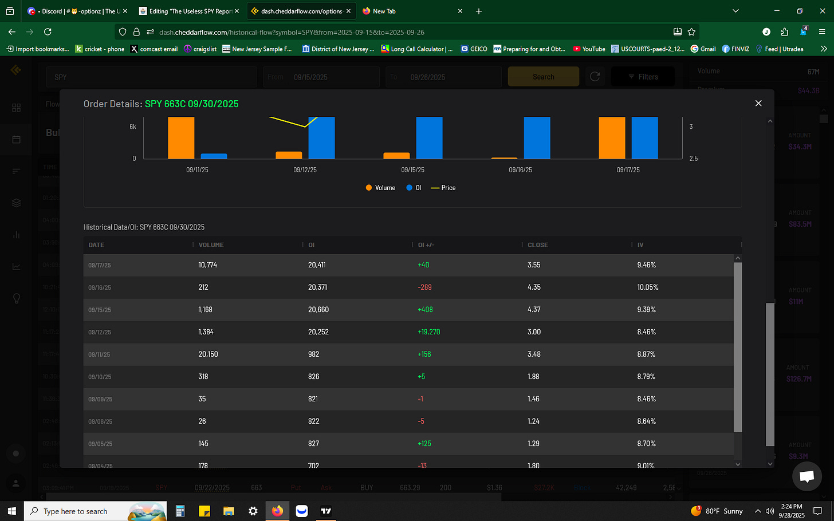Open the live chat bubble
Image resolution: width=834 pixels, height=521 pixels.
coord(807,476)
